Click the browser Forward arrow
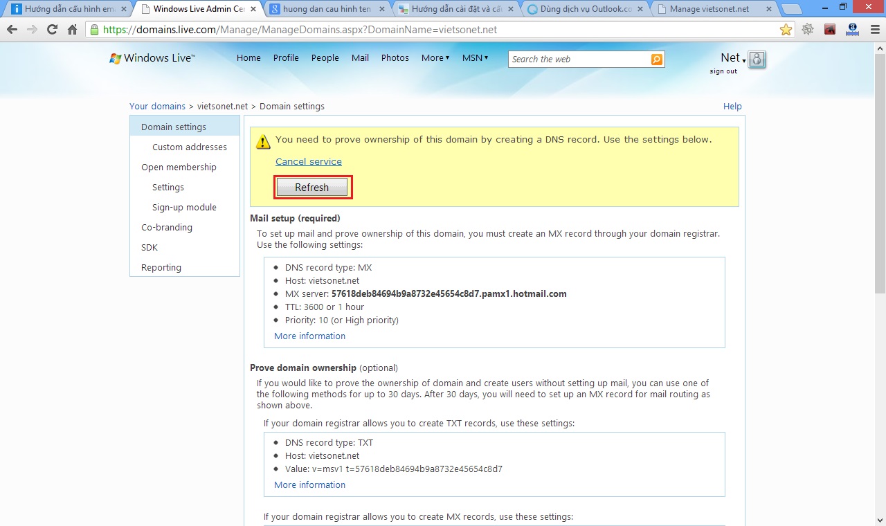886x526 pixels. coord(32,30)
